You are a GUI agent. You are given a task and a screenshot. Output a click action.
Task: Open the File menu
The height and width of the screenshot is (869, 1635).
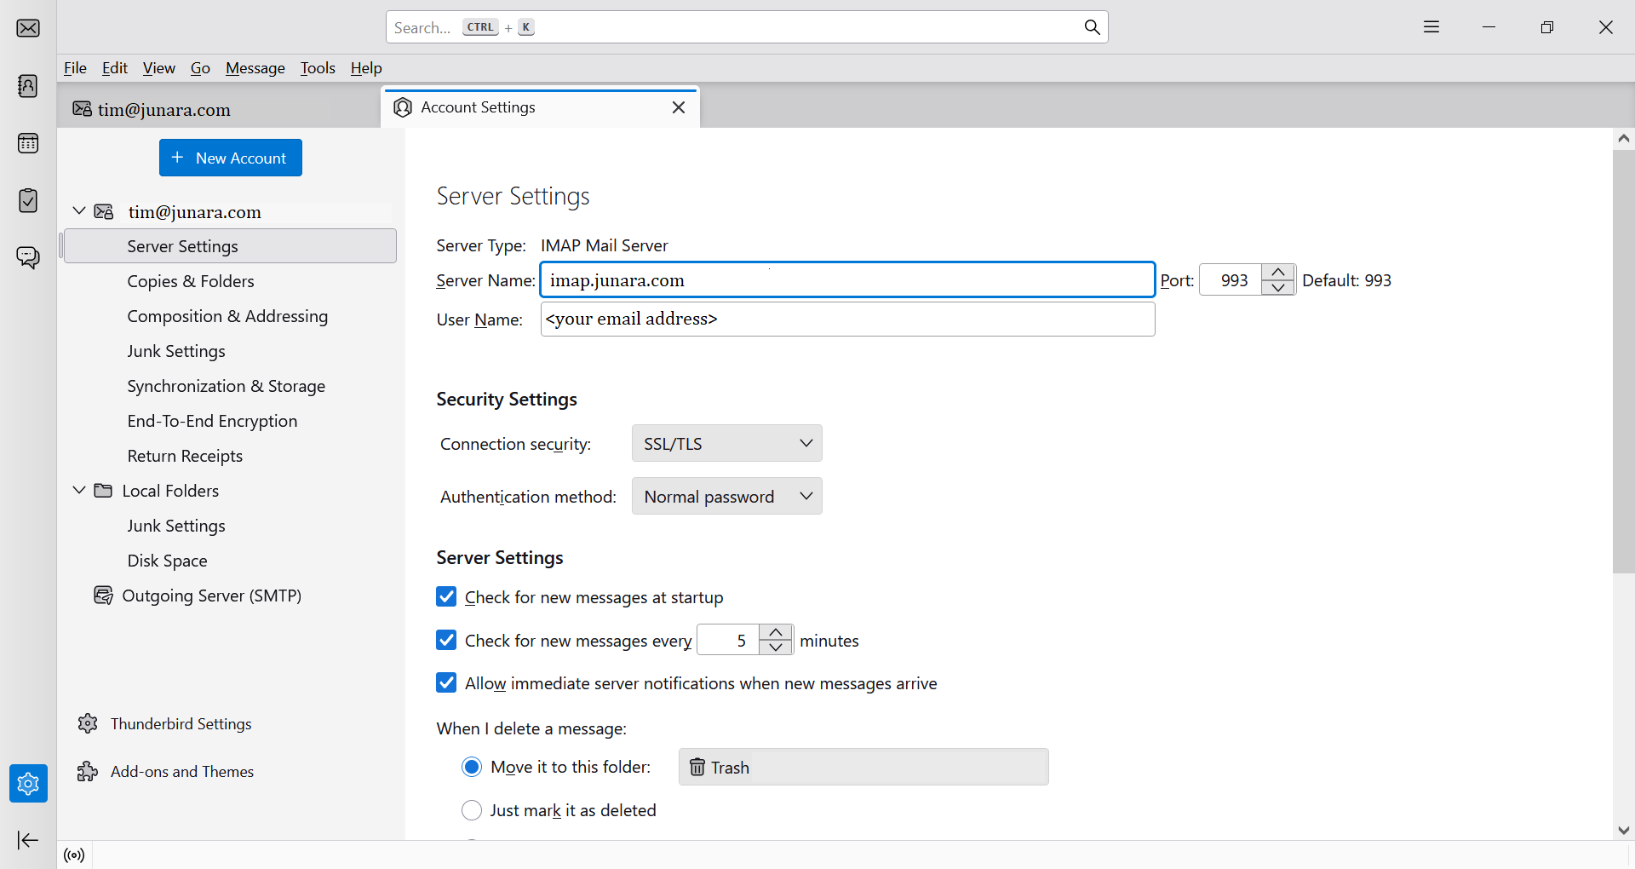coord(75,68)
